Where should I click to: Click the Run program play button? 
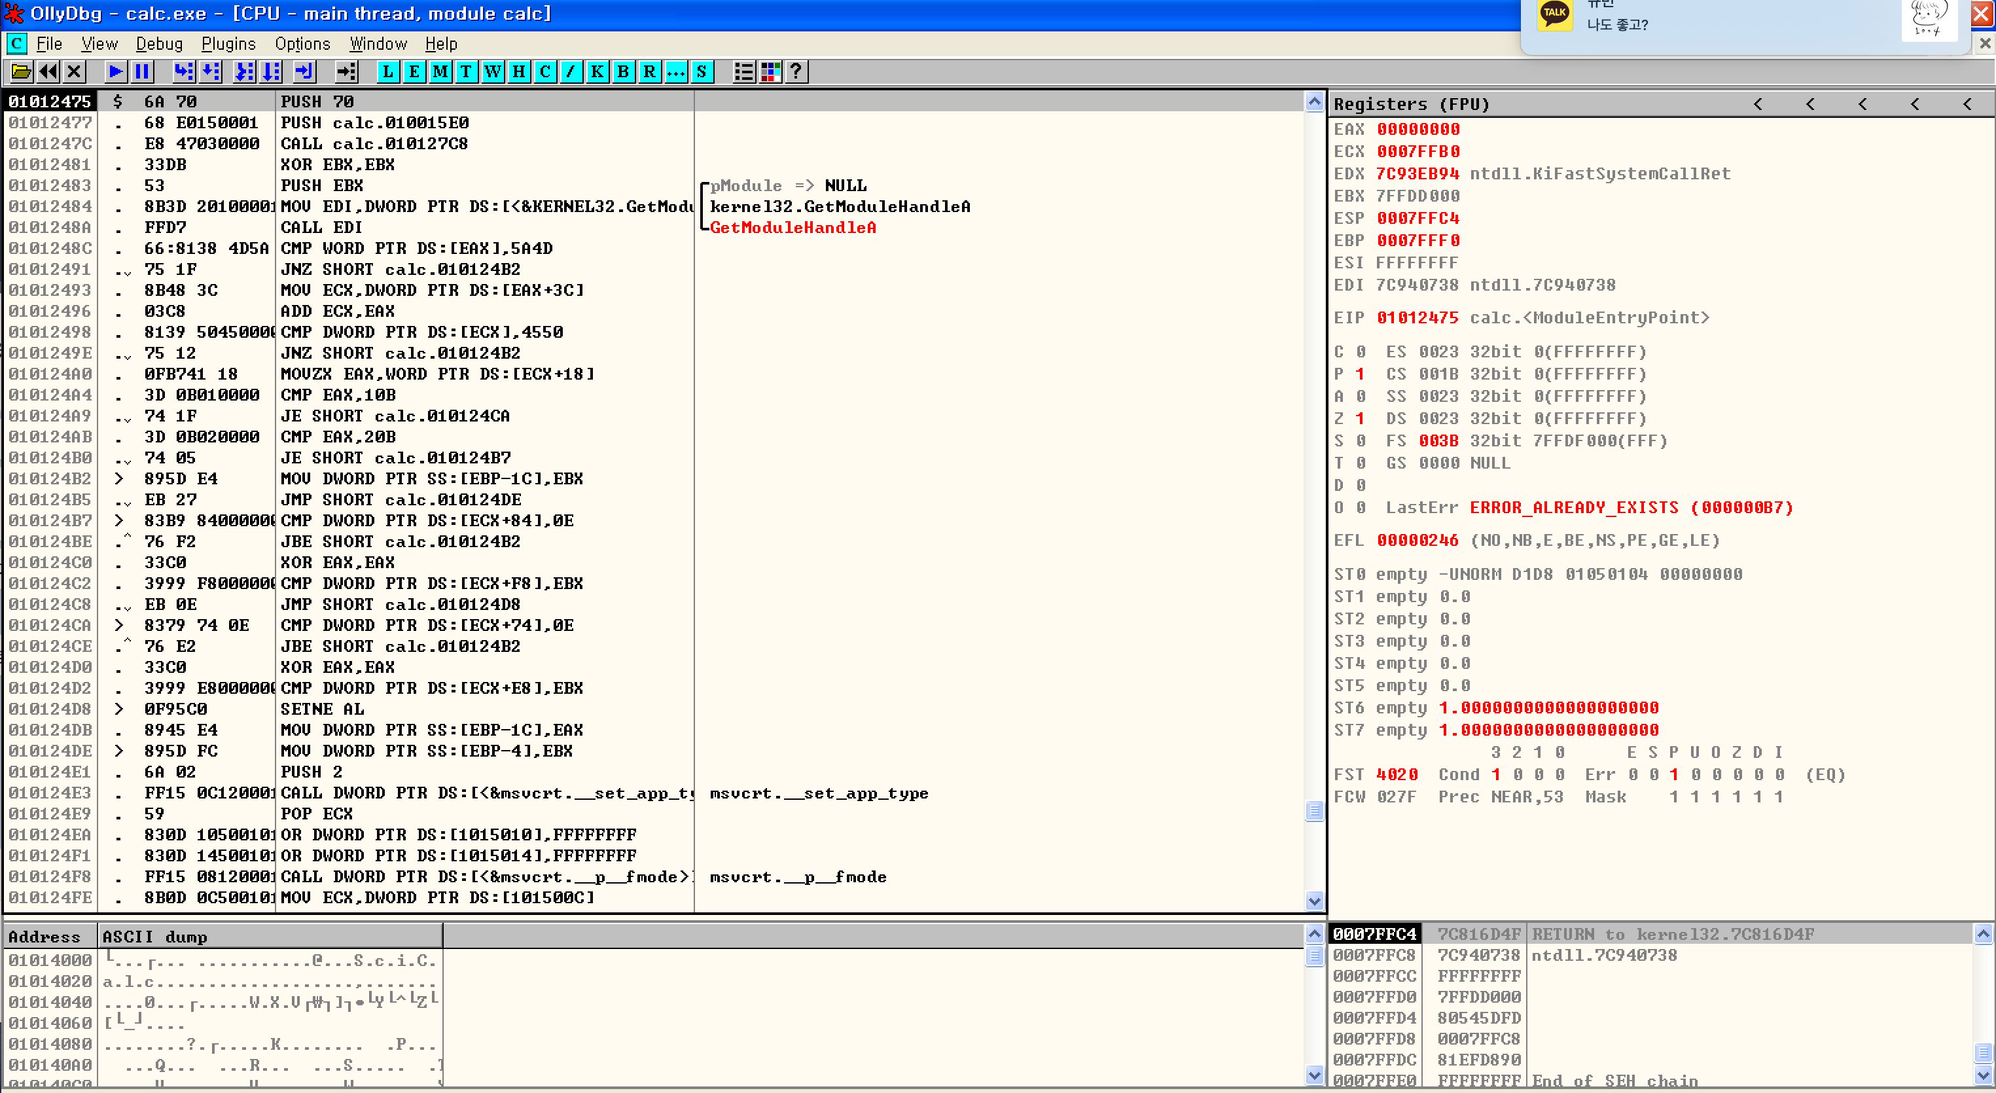(115, 72)
